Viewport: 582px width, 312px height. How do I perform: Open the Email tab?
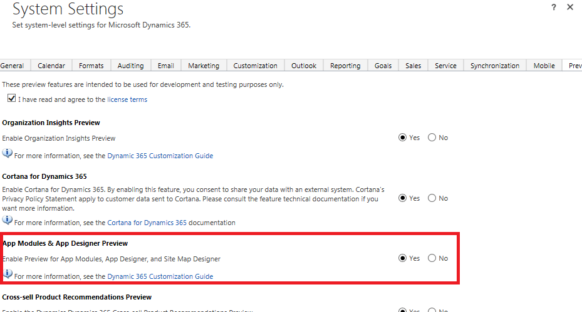point(165,66)
